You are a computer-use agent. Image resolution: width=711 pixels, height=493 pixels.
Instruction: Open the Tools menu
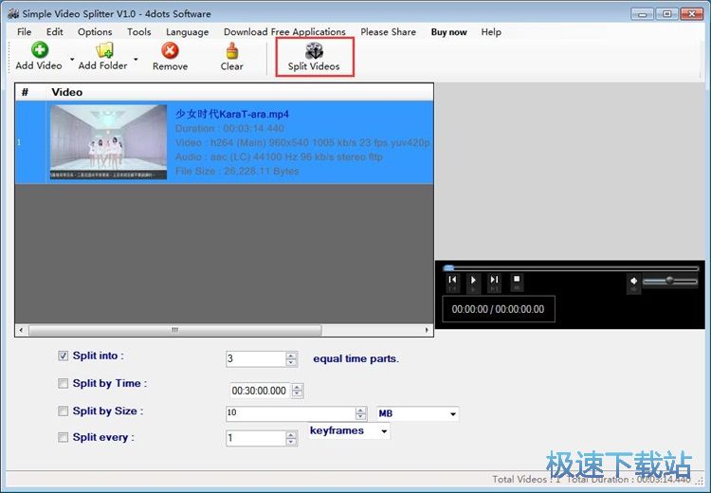click(138, 31)
